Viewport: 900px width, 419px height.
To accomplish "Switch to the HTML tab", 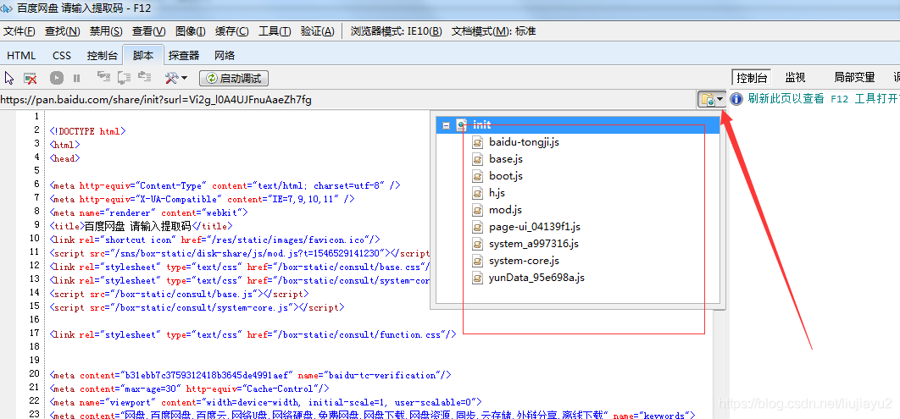I will click(x=21, y=56).
